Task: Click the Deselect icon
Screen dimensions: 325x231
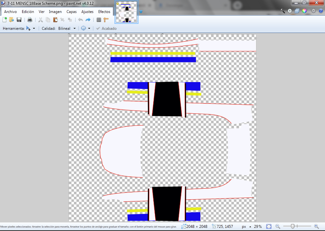Action: [x=70, y=19]
